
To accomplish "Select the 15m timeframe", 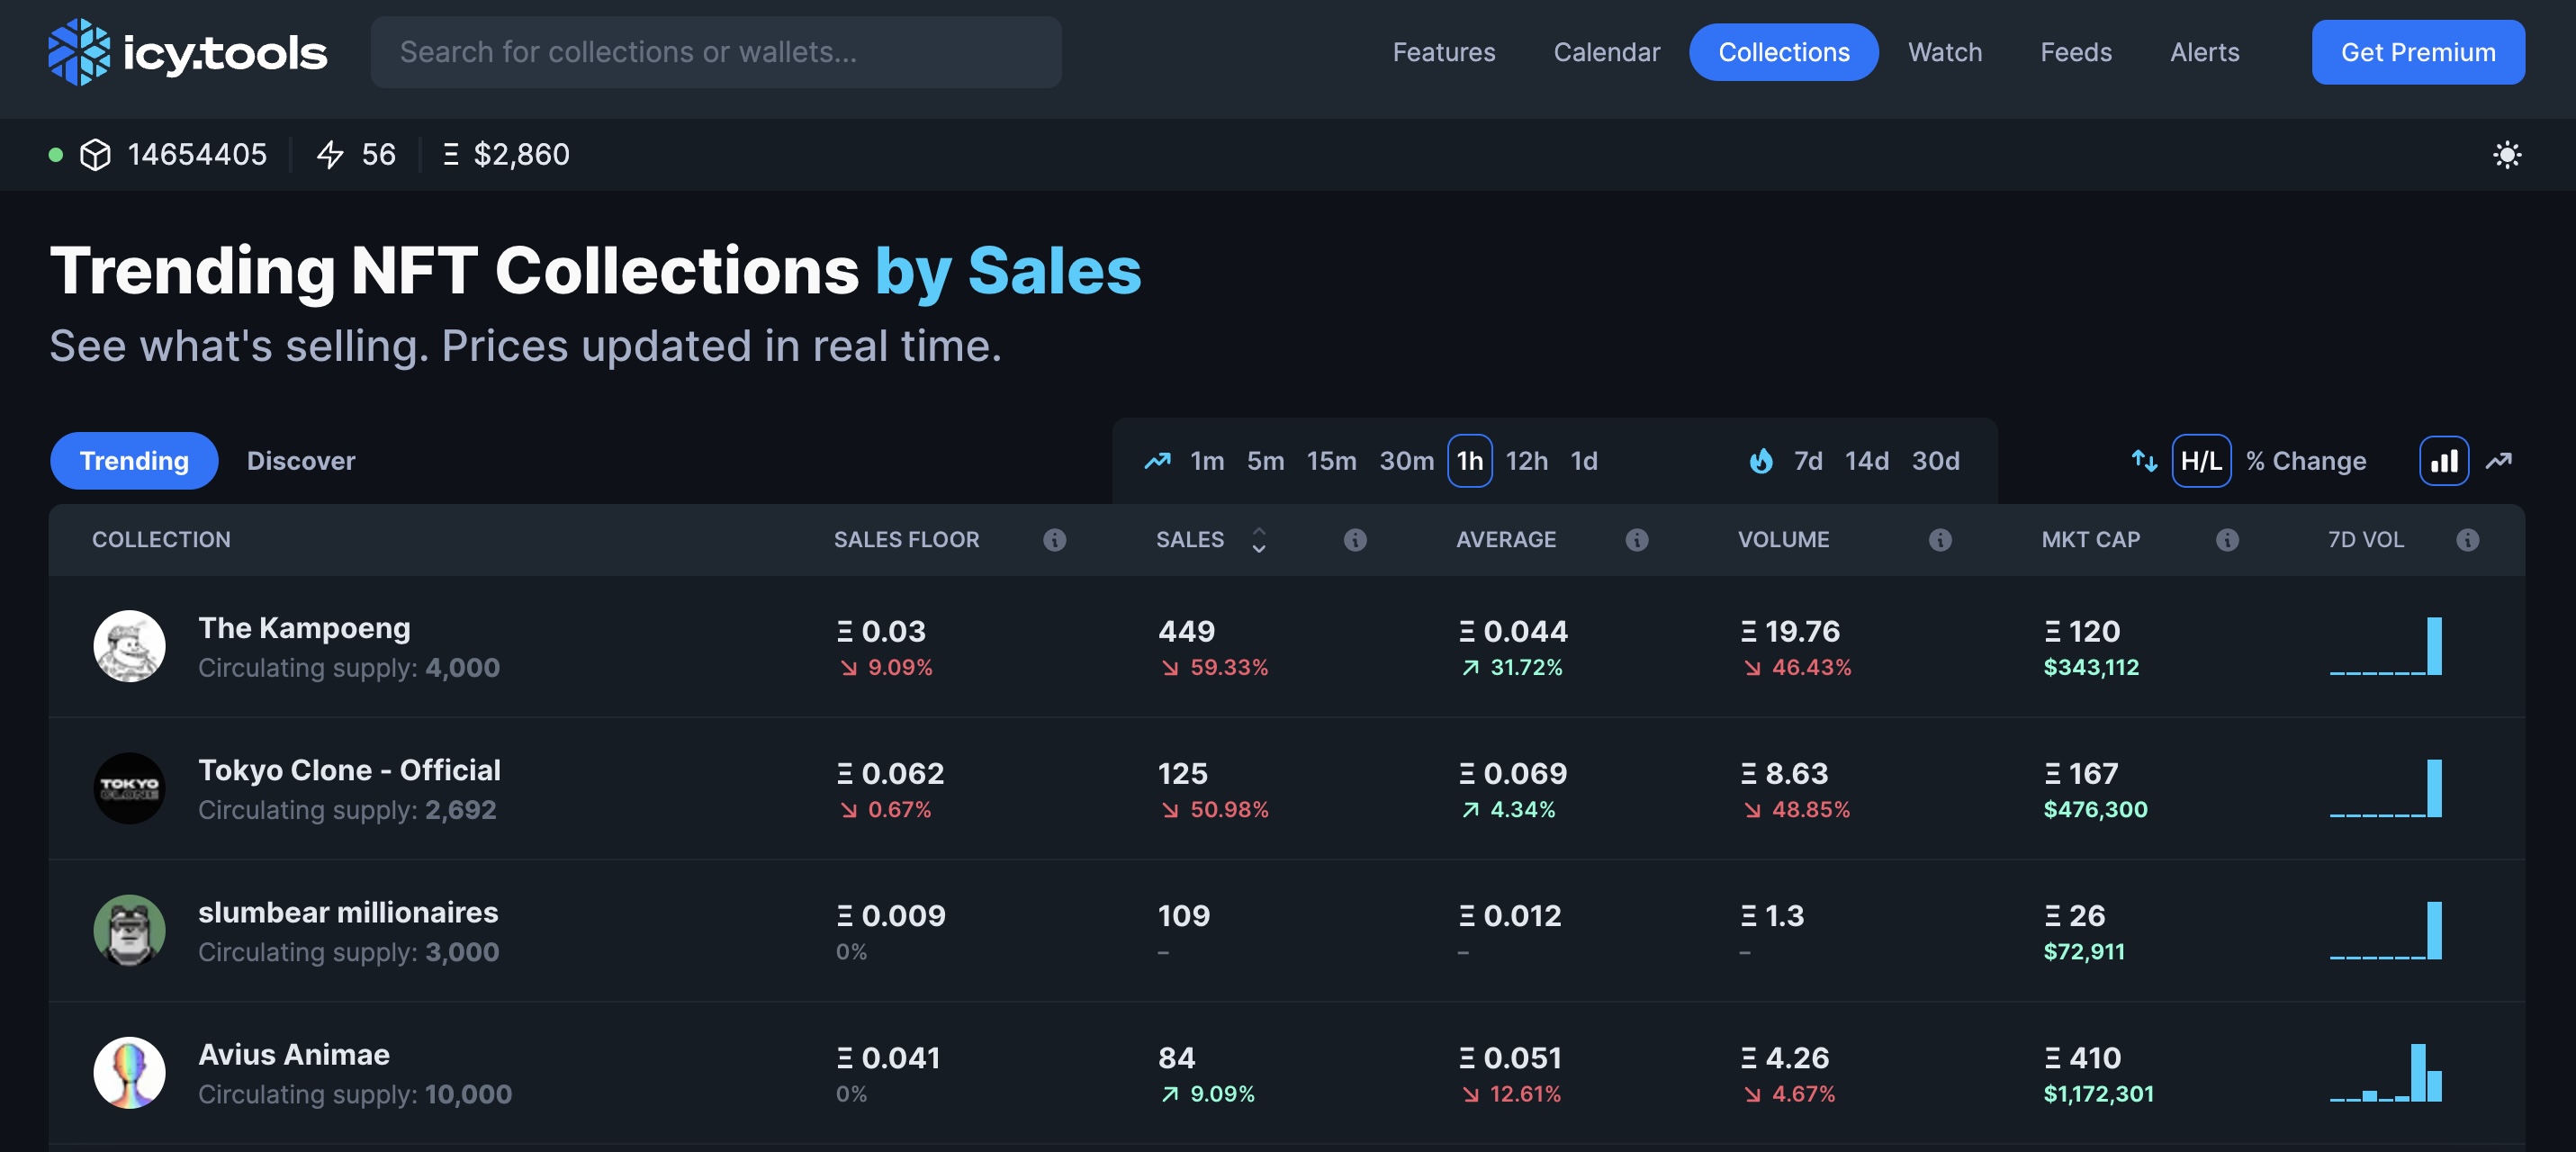I will (1331, 461).
